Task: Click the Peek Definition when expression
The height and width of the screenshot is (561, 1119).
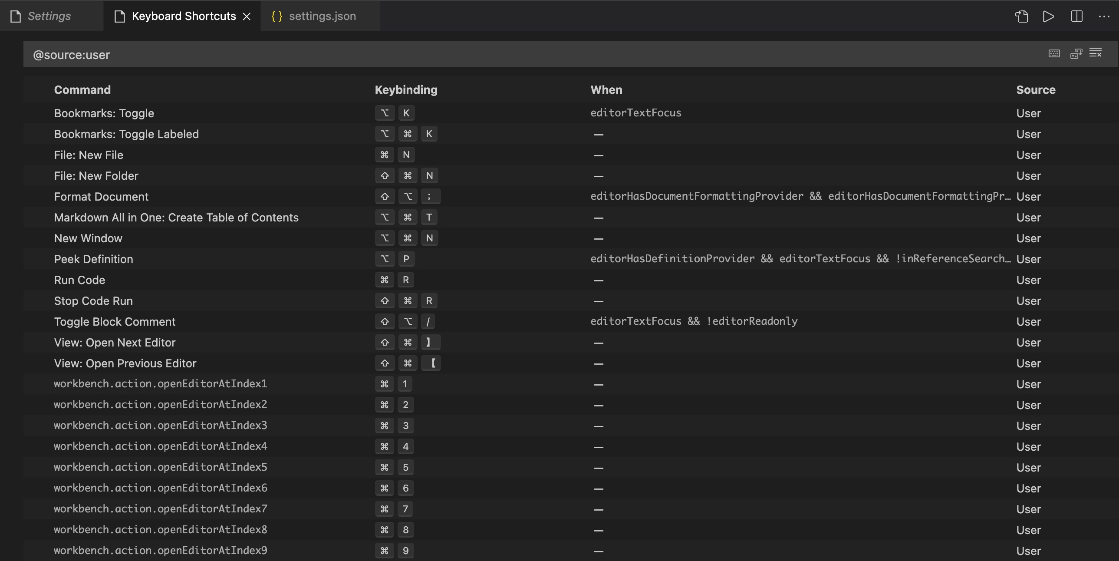Action: (800, 259)
